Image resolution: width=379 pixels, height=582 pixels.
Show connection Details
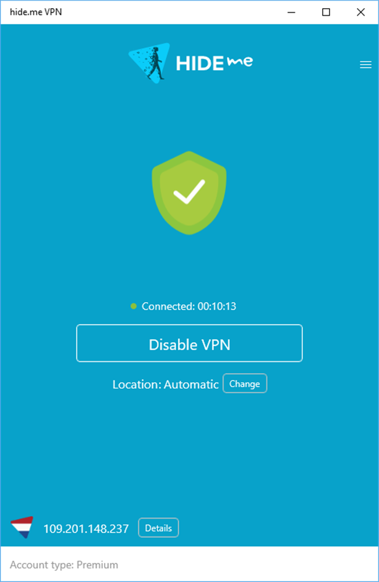[x=158, y=528]
